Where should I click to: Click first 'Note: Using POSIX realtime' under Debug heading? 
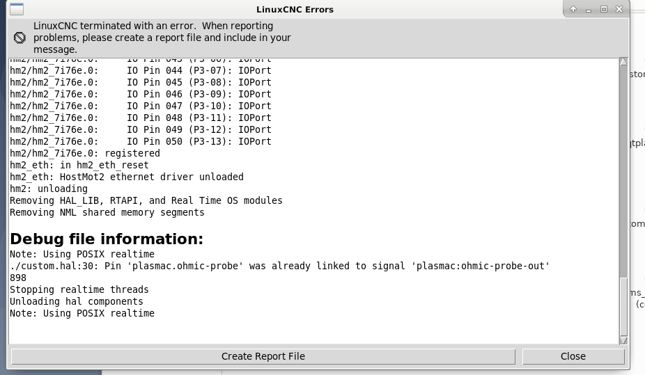click(82, 254)
